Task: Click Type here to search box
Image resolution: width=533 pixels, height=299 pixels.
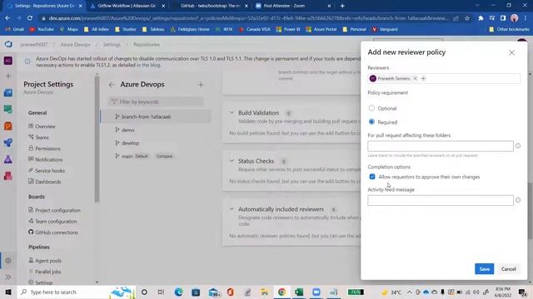Action: (77, 292)
